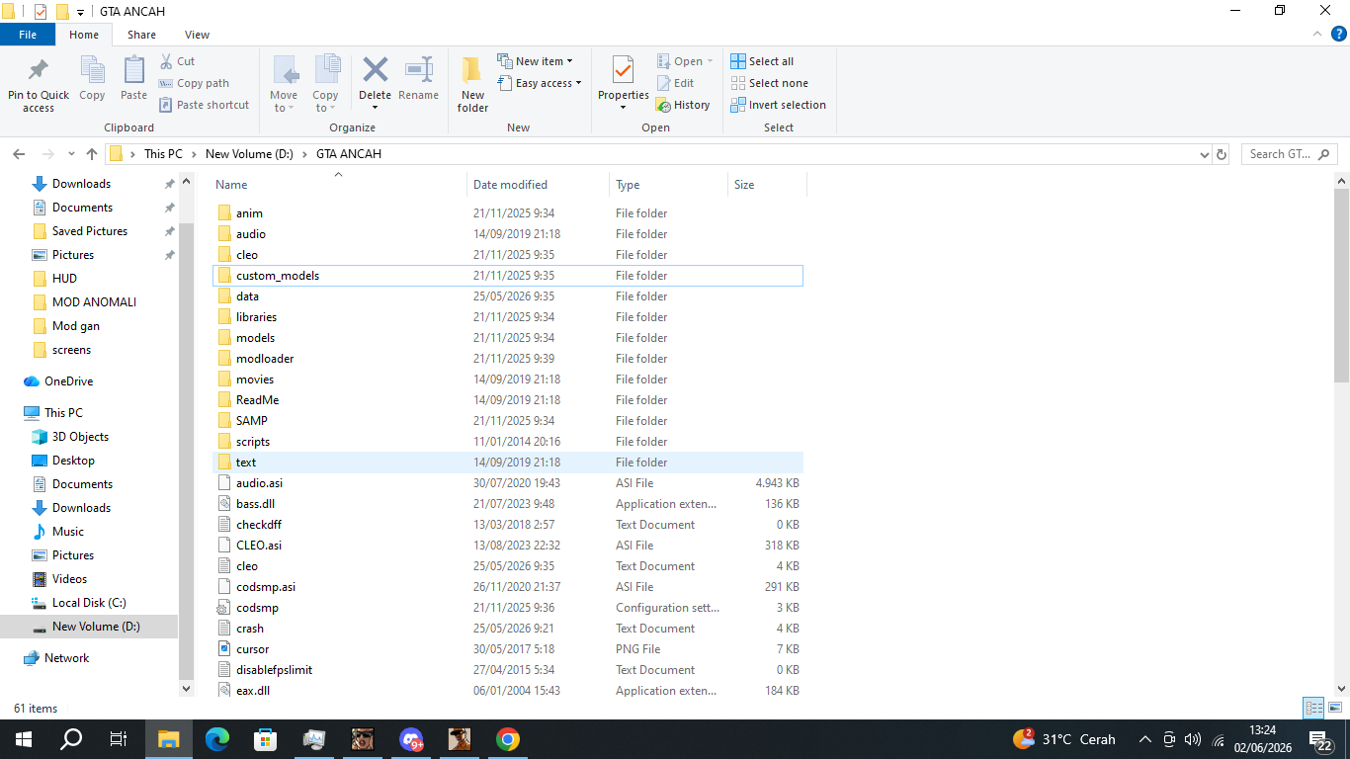Screen dimensions: 1350x759
Task: Open the Open command dropdown arrow
Action: point(710,61)
